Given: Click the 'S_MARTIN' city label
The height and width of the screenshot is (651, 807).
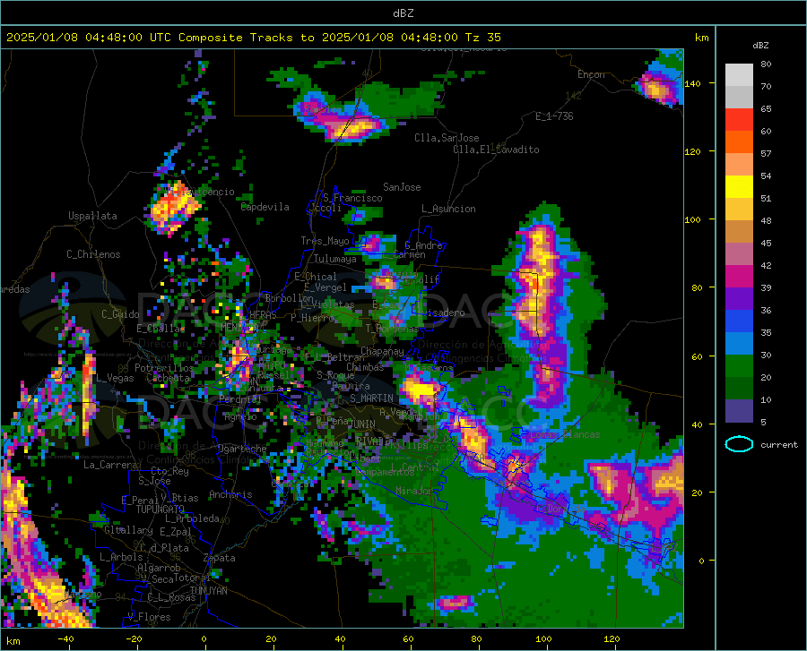Looking at the screenshot, I should click(x=371, y=398).
